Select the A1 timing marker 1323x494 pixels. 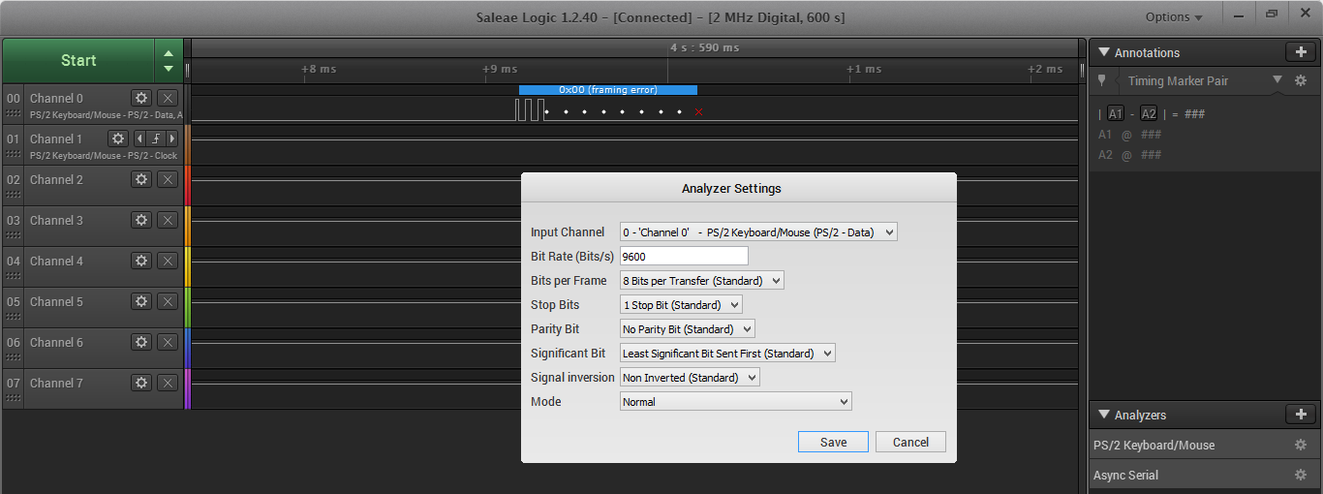click(1117, 114)
